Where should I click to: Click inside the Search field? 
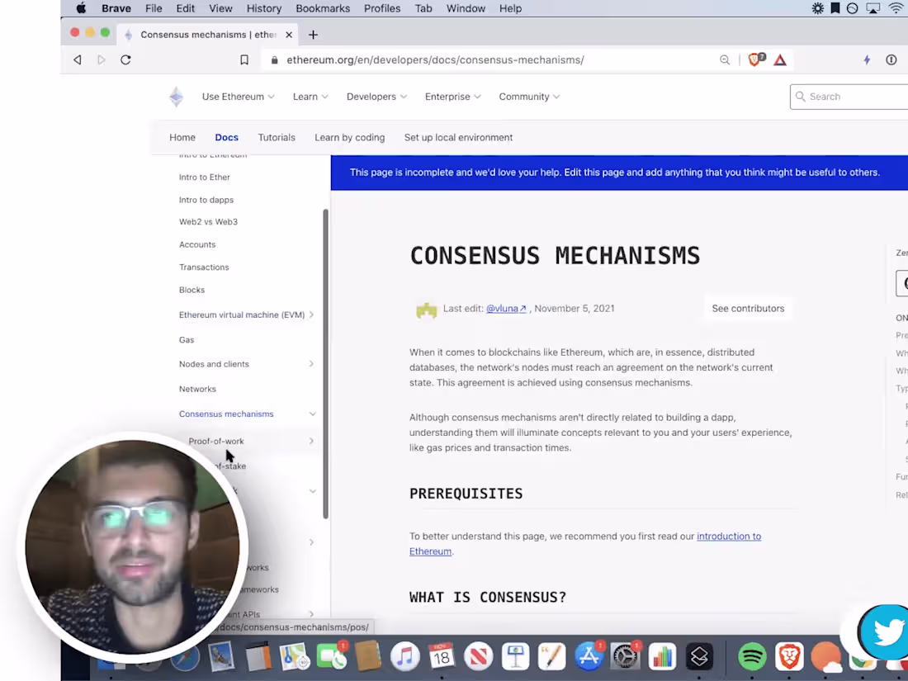click(x=842, y=97)
